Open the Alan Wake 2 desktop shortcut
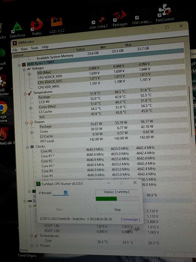Image resolution: width=196 pixels, height=262 pixels. [x=98, y=23]
